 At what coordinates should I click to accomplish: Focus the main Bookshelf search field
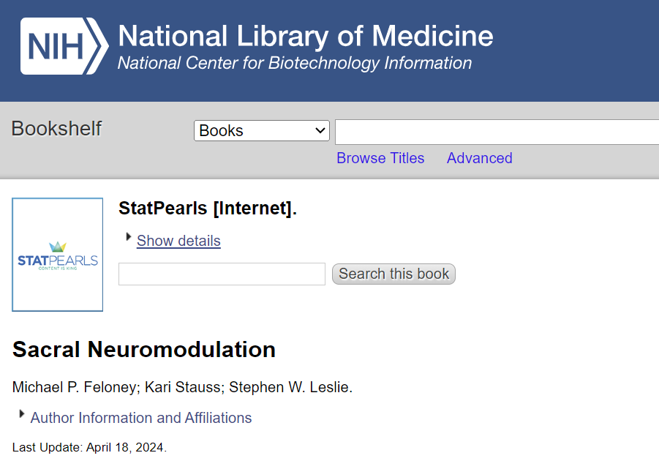(496, 132)
